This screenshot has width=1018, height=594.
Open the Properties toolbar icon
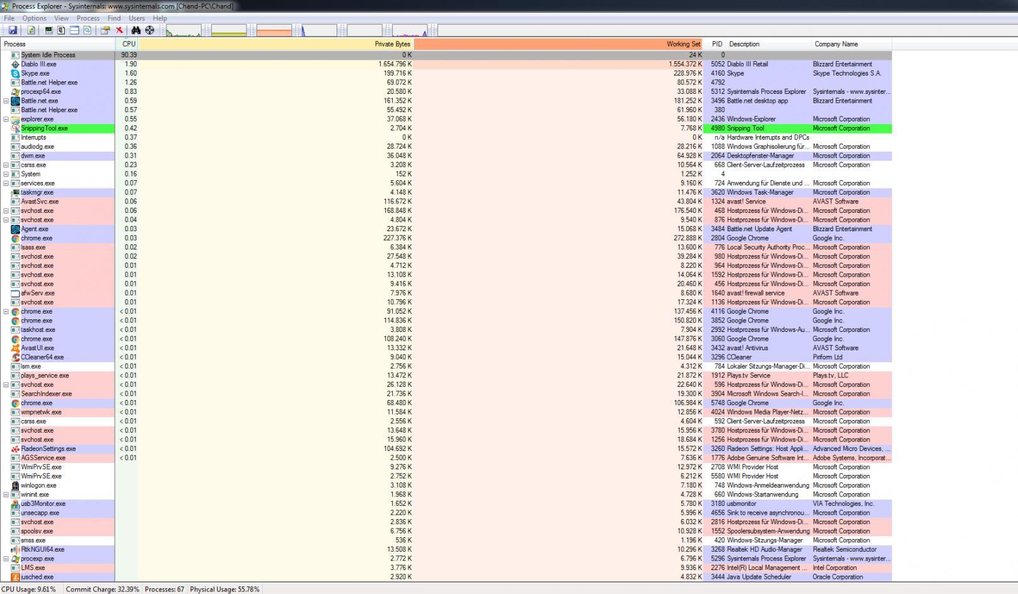tap(105, 30)
